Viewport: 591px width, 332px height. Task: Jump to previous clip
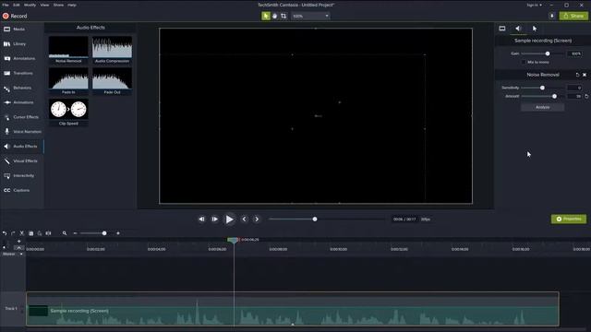(244, 219)
